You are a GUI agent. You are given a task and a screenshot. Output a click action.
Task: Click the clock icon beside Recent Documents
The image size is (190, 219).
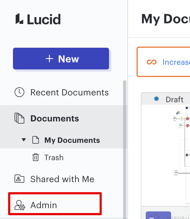(19, 92)
